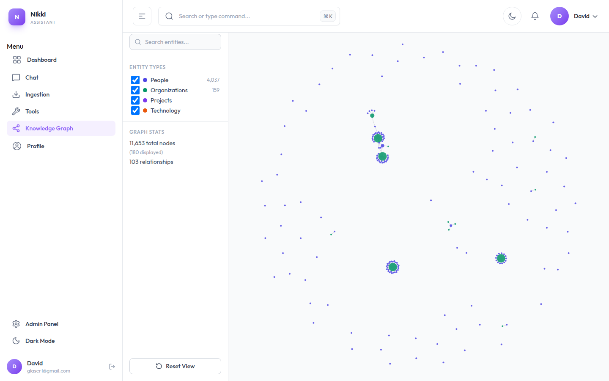Toggle dark mode with the moon icon
Image resolution: width=609 pixels, height=381 pixels.
(512, 16)
